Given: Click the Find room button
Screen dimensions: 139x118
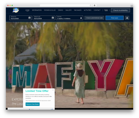Looking at the screenshot, I should [x=115, y=18].
